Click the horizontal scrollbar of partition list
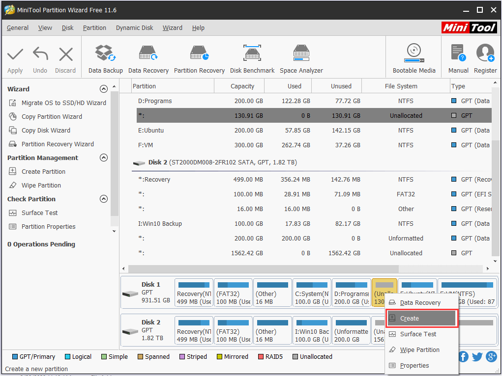This screenshot has height=376, width=502. tap(263, 269)
